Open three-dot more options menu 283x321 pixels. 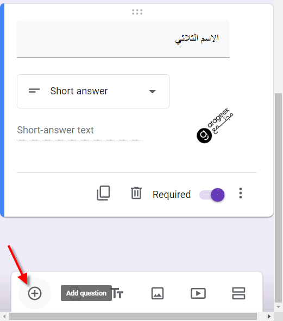pos(241,193)
